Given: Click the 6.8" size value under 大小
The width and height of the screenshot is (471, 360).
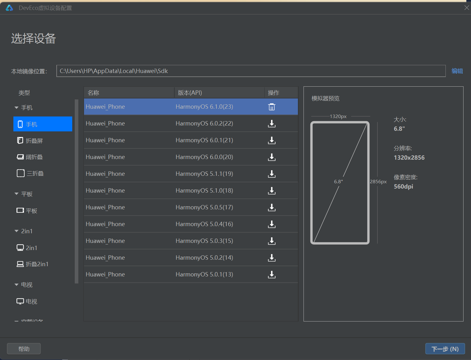Looking at the screenshot, I should (399, 129).
